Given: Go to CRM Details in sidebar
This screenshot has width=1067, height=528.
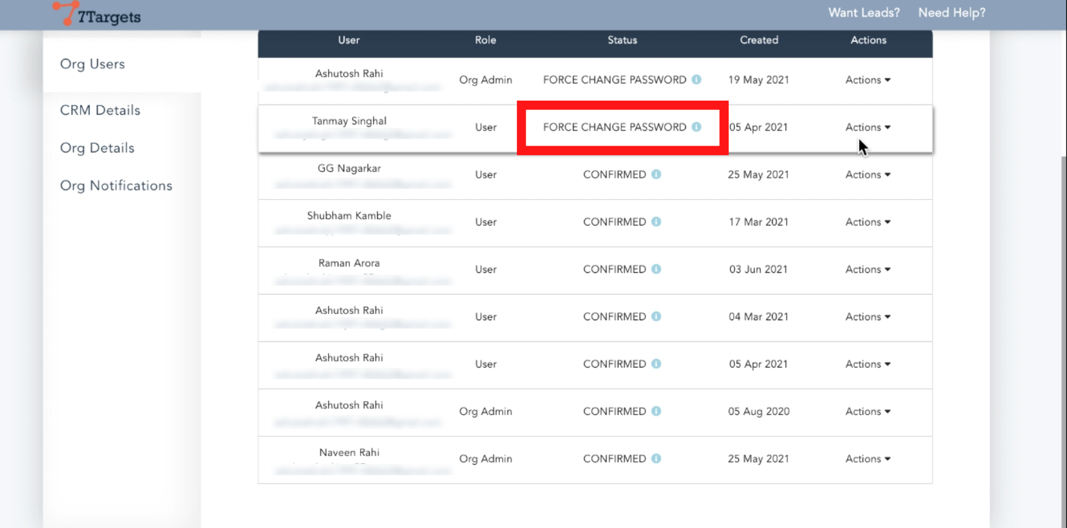Looking at the screenshot, I should pos(100,110).
